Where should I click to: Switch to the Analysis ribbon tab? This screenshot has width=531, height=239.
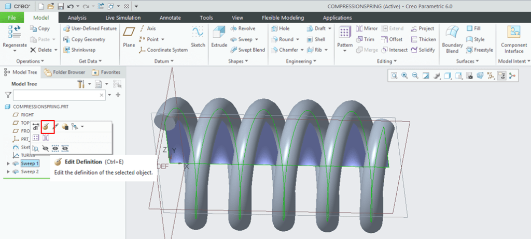(x=77, y=18)
